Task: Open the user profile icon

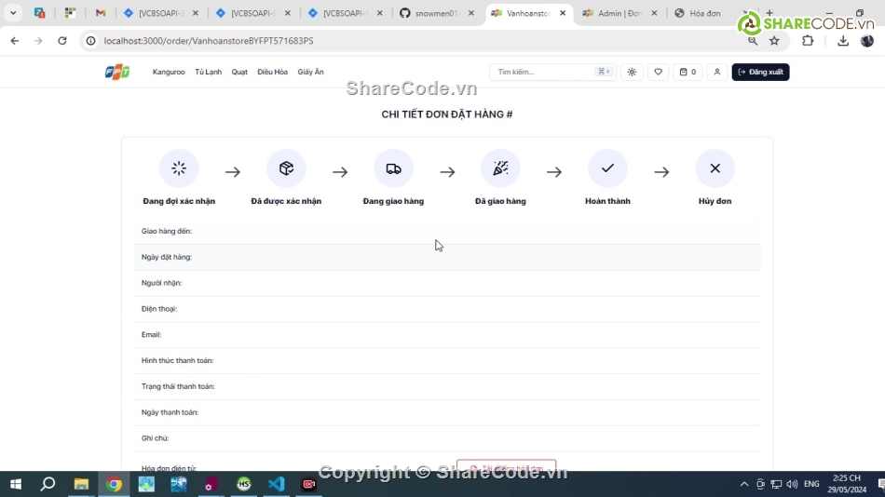Action: (x=716, y=73)
